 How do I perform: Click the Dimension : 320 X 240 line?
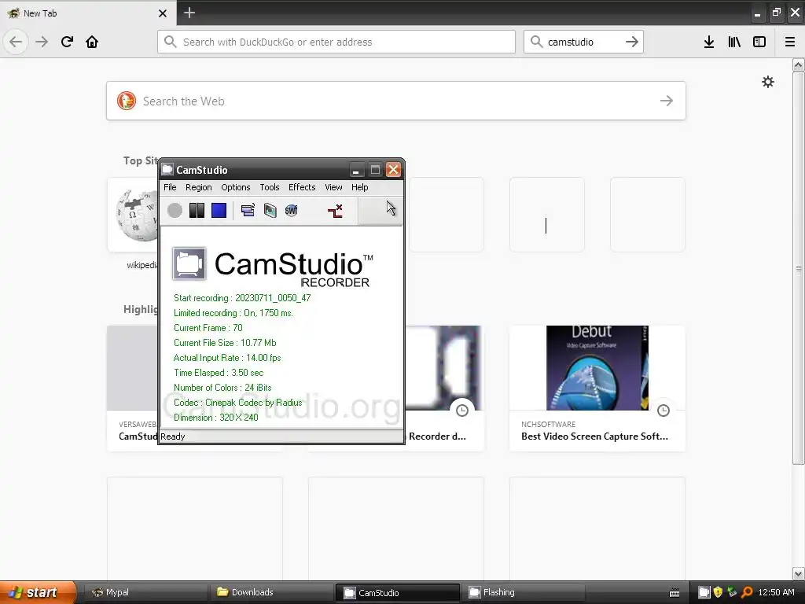tap(215, 418)
